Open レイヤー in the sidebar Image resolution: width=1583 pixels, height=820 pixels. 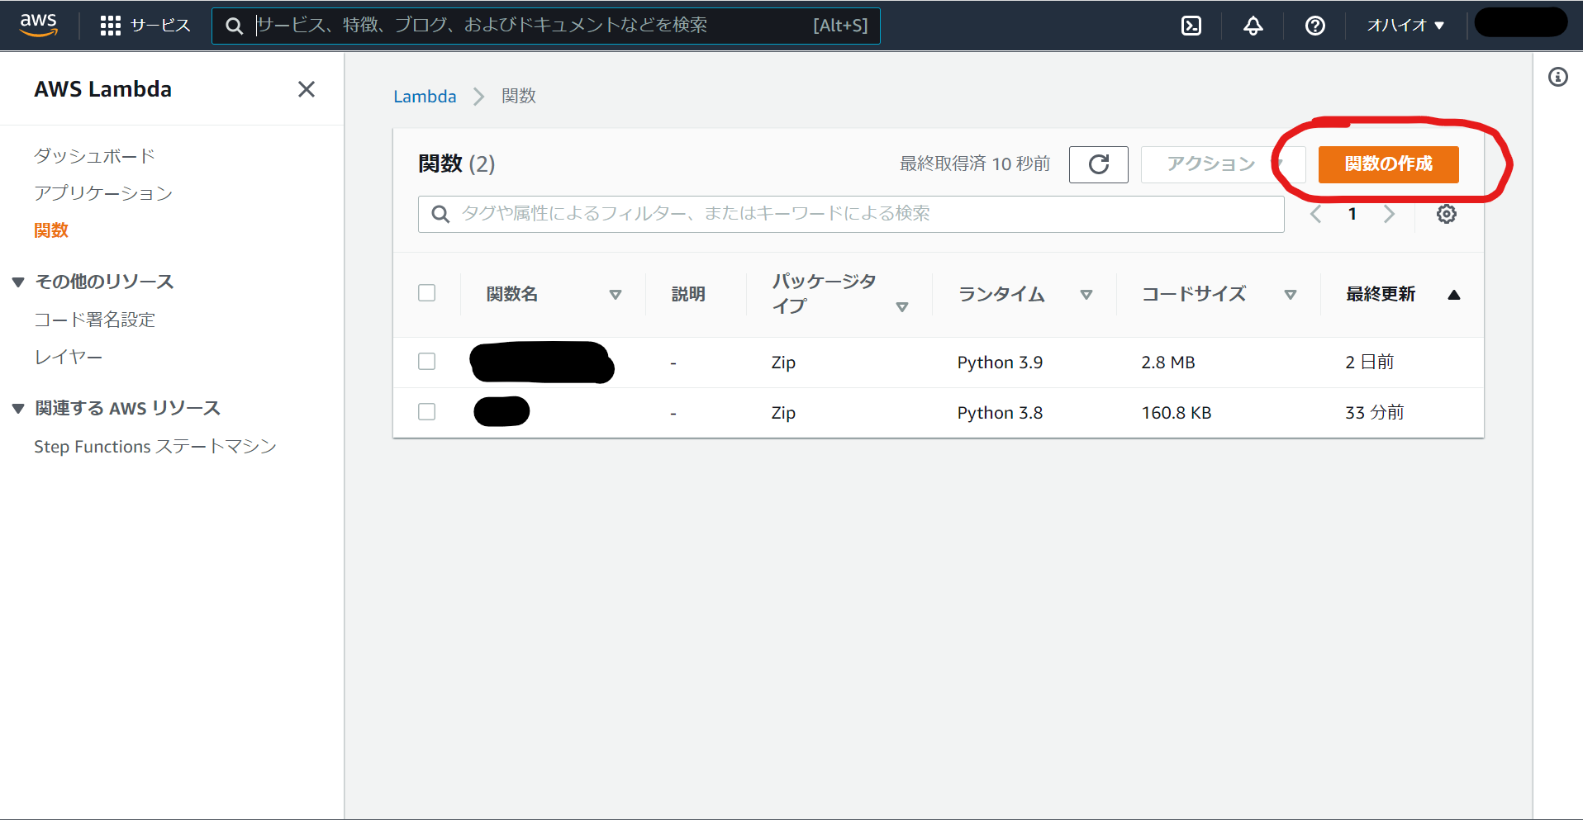69,357
